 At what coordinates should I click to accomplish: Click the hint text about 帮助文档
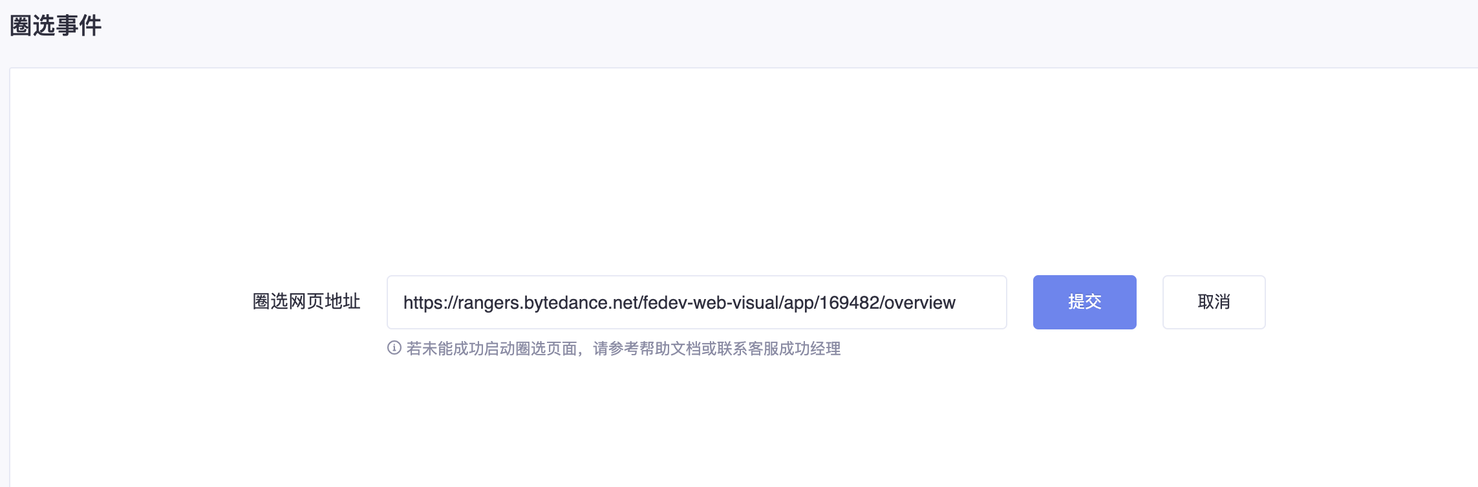623,349
